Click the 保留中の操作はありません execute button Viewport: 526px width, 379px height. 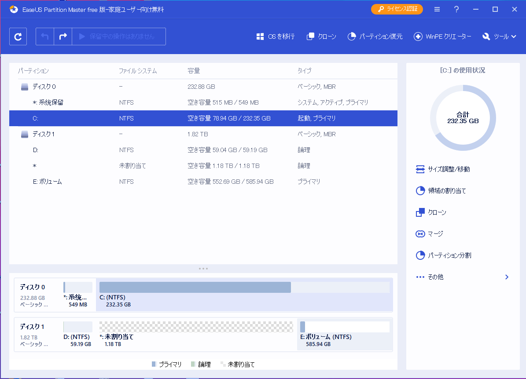[119, 36]
